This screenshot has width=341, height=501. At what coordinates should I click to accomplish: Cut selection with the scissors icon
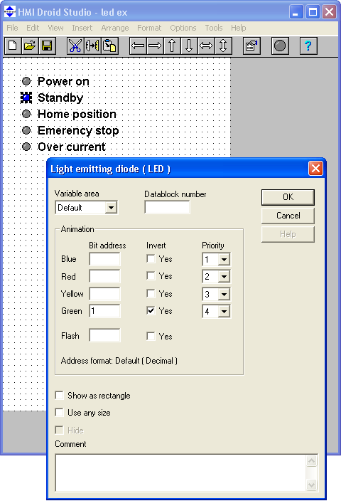(75, 46)
